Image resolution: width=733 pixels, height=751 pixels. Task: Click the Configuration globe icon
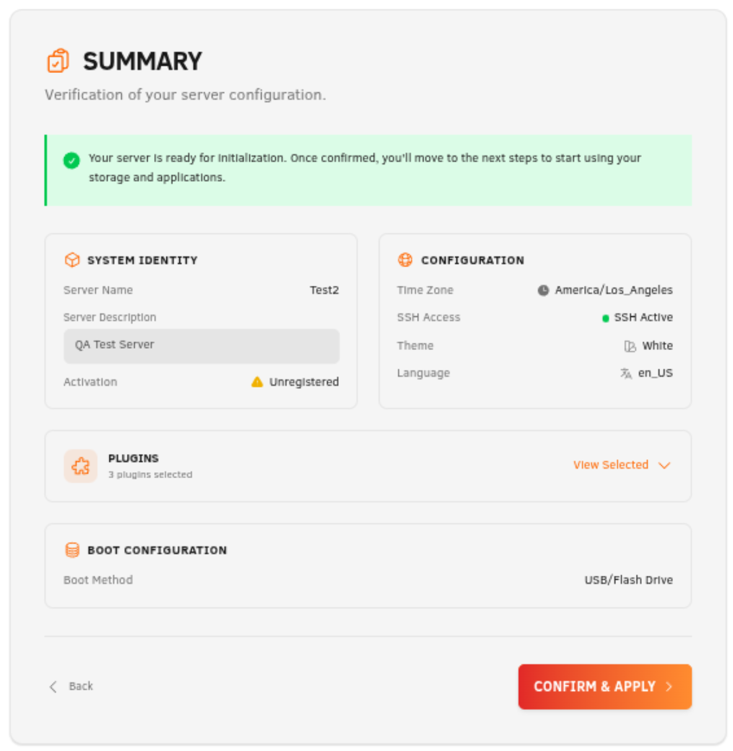coord(405,260)
